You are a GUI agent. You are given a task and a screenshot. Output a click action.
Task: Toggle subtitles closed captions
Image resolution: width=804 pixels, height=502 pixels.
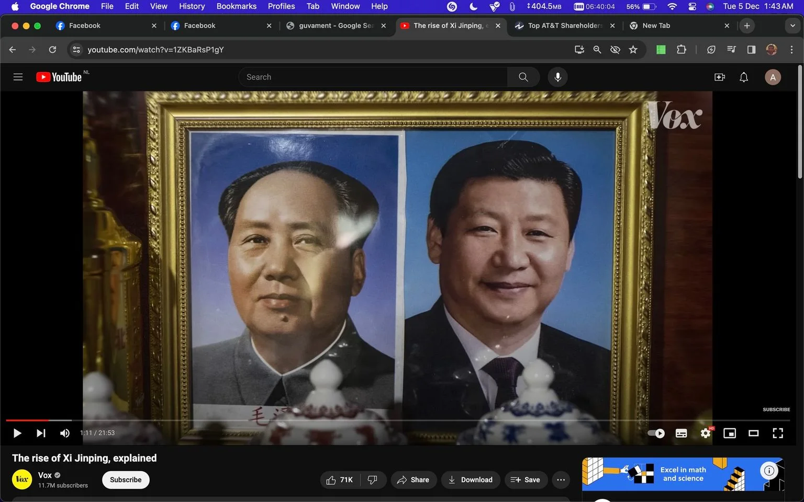pos(681,433)
